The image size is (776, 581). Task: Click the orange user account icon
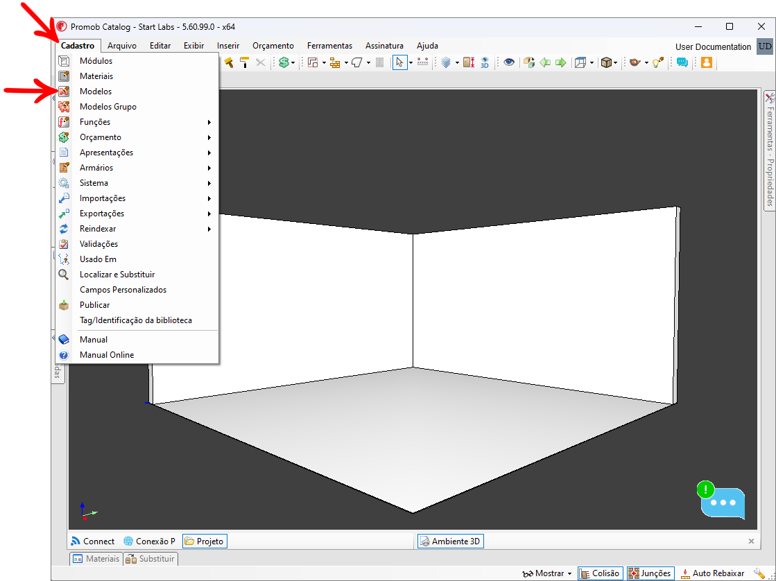(706, 62)
